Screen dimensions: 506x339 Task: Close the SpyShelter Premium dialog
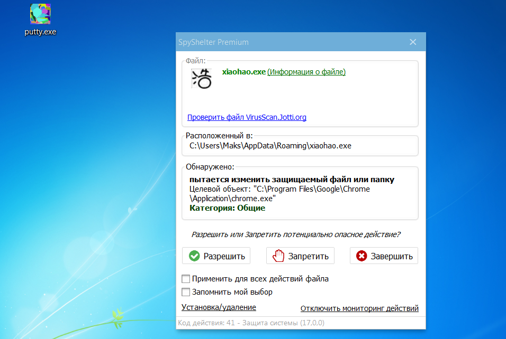tap(413, 42)
